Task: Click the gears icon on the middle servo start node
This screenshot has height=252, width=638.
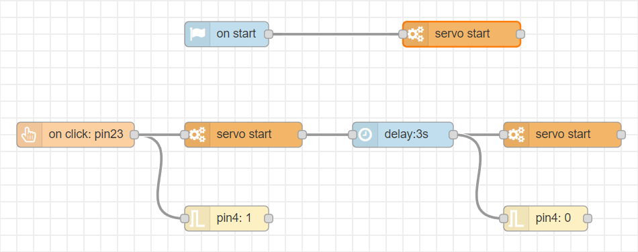Action: pos(197,134)
